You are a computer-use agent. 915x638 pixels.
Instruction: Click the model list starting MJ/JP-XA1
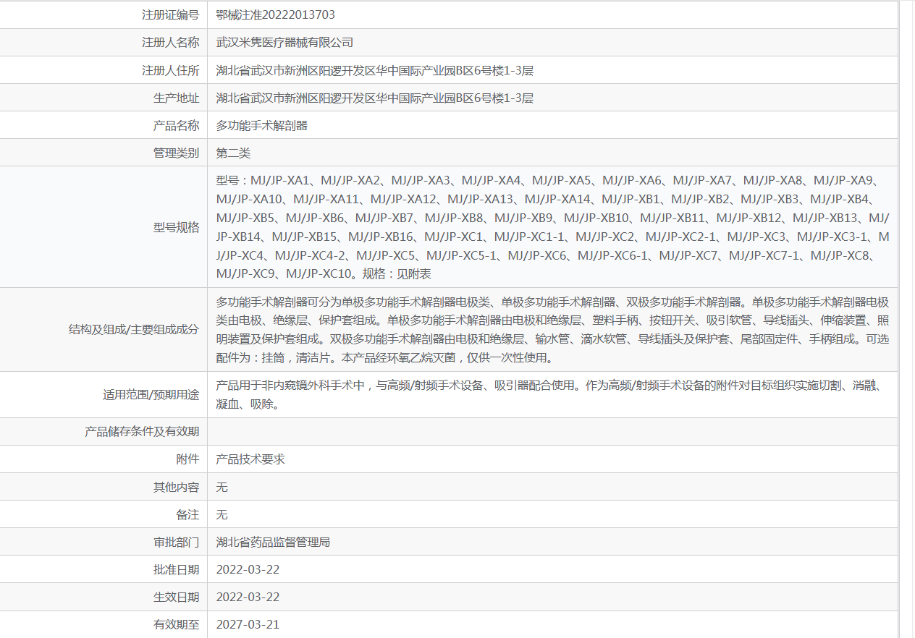[553, 227]
